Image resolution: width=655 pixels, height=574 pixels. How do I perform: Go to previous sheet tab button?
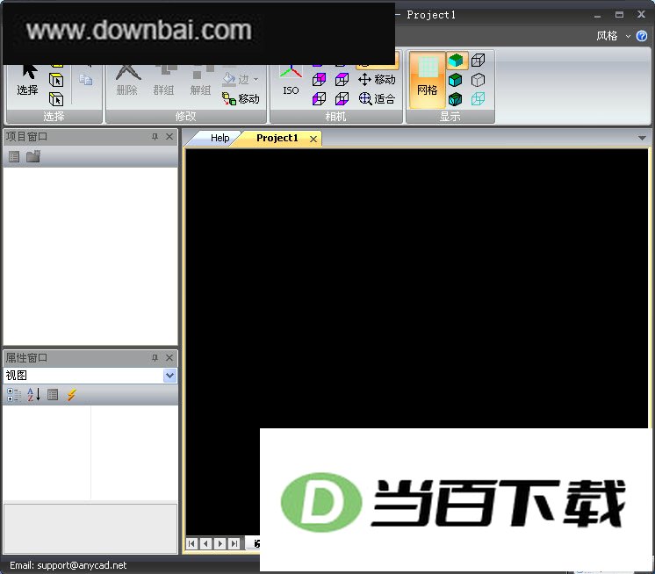(x=205, y=543)
